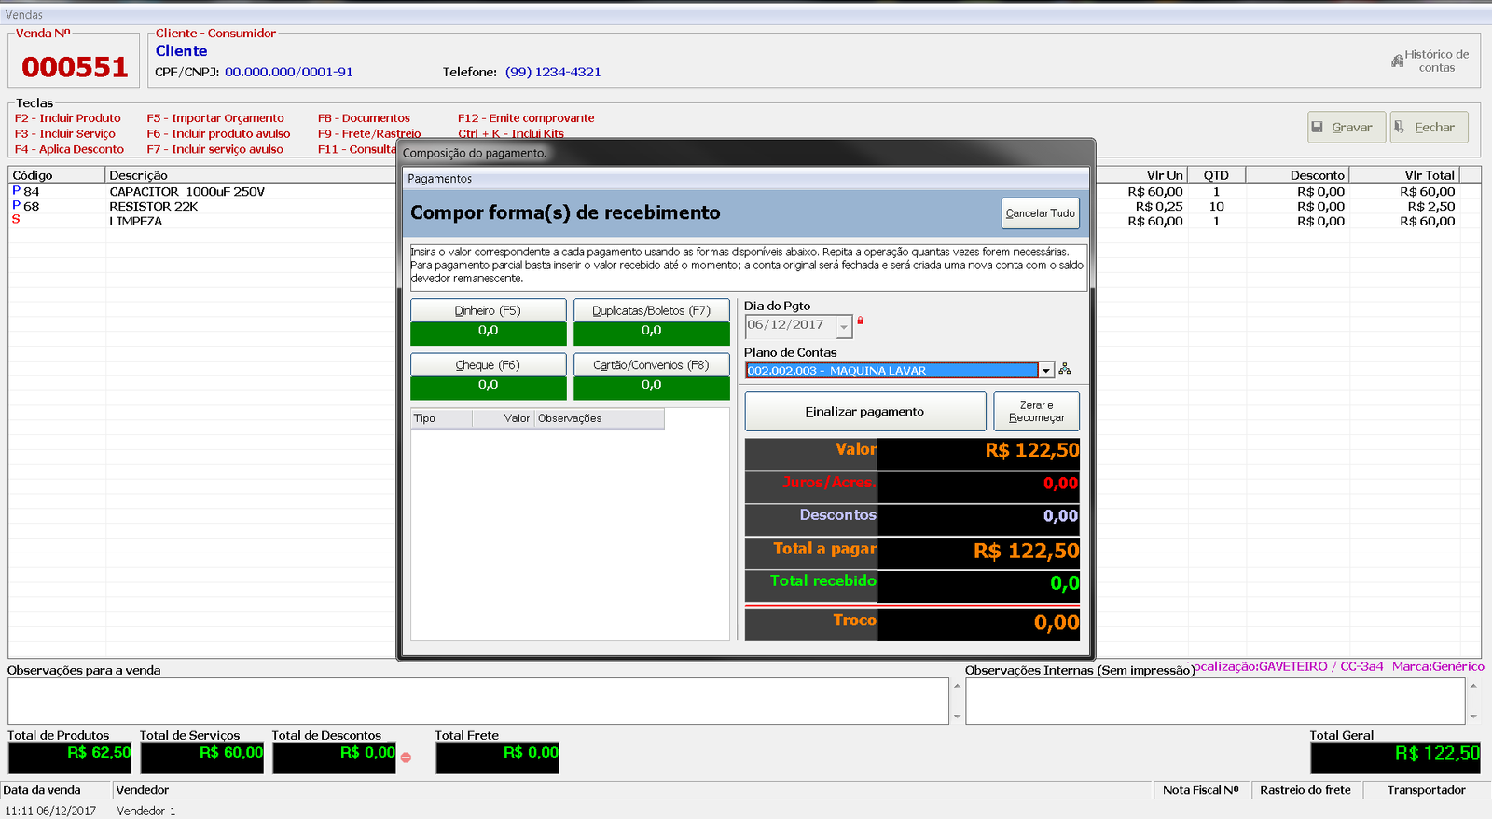Click the Observações Internas text field
The image size is (1492, 819).
pos(1214,701)
